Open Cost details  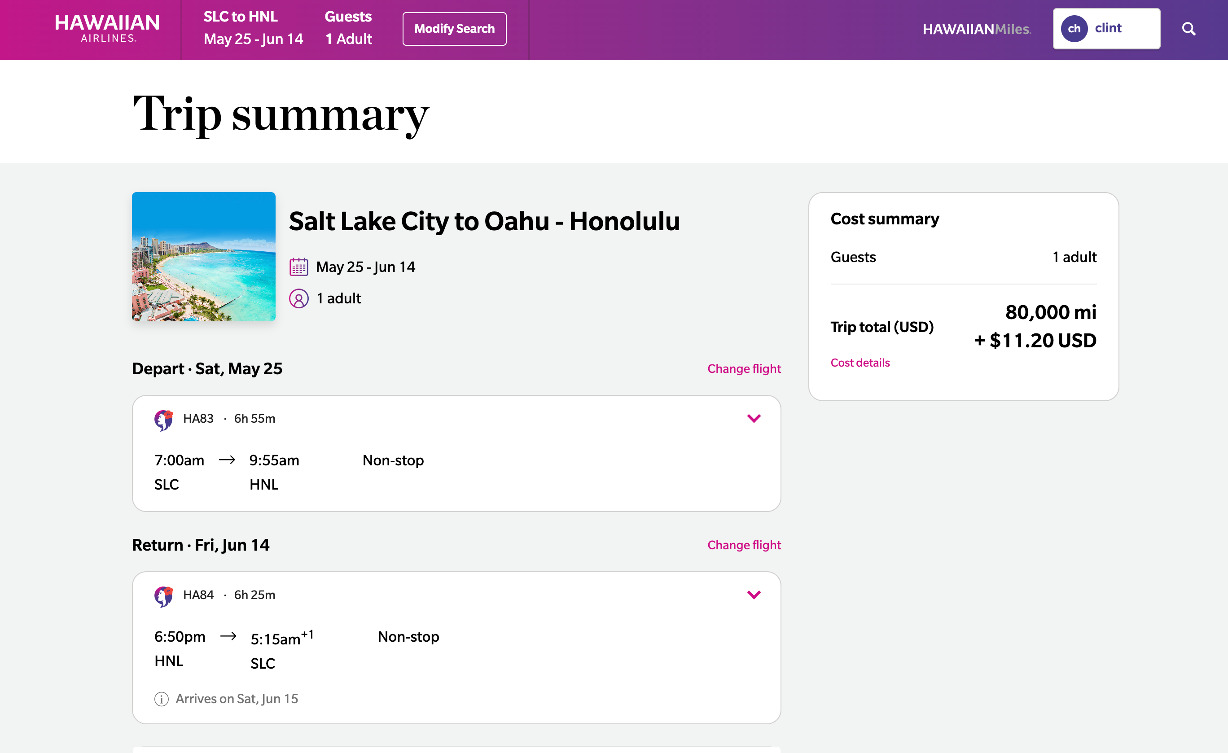point(860,363)
